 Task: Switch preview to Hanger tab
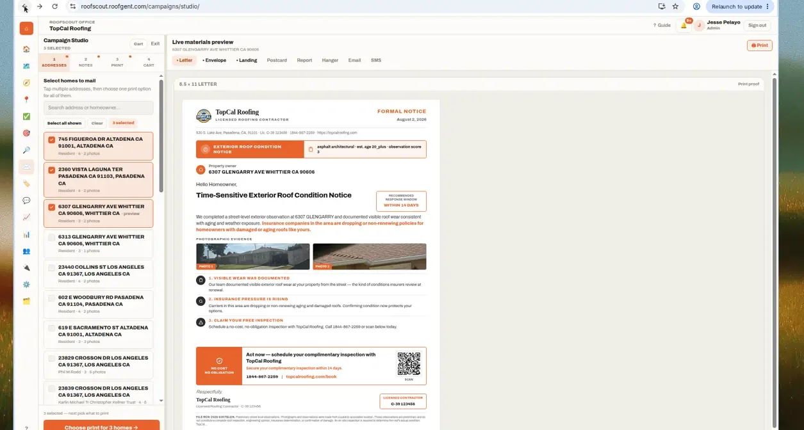(330, 60)
